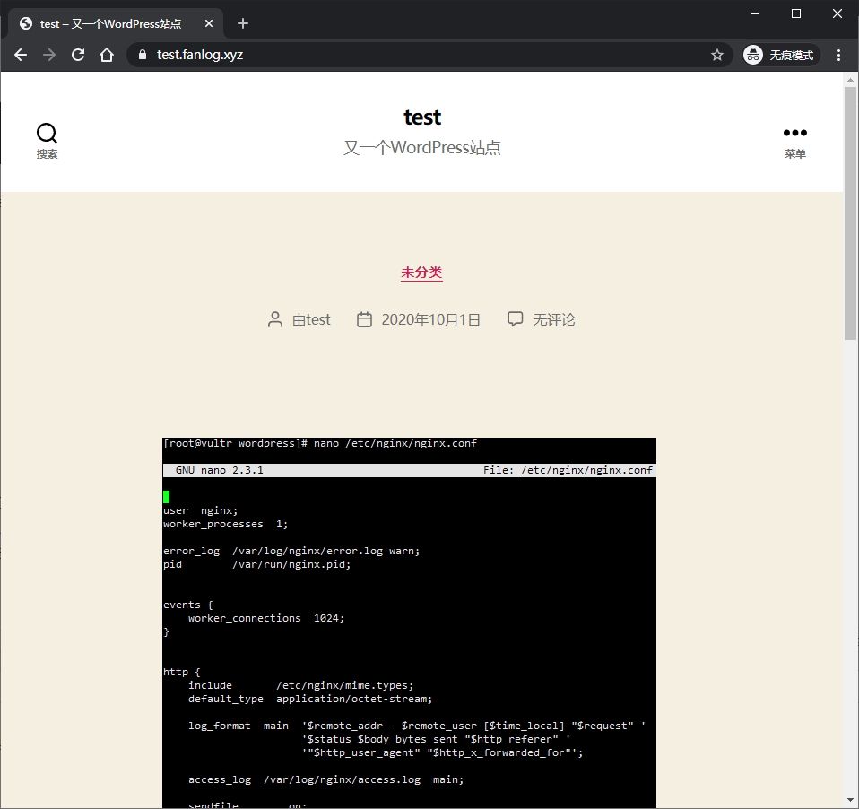
Task: Reload the current page
Action: (x=78, y=55)
